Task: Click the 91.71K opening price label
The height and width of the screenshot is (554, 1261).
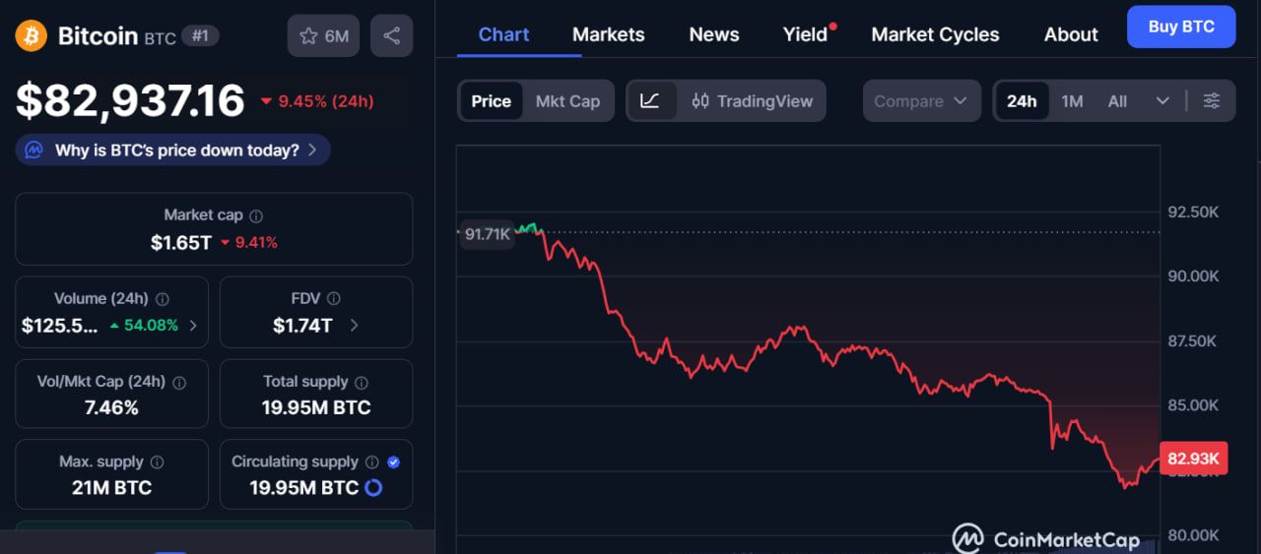Action: click(488, 234)
